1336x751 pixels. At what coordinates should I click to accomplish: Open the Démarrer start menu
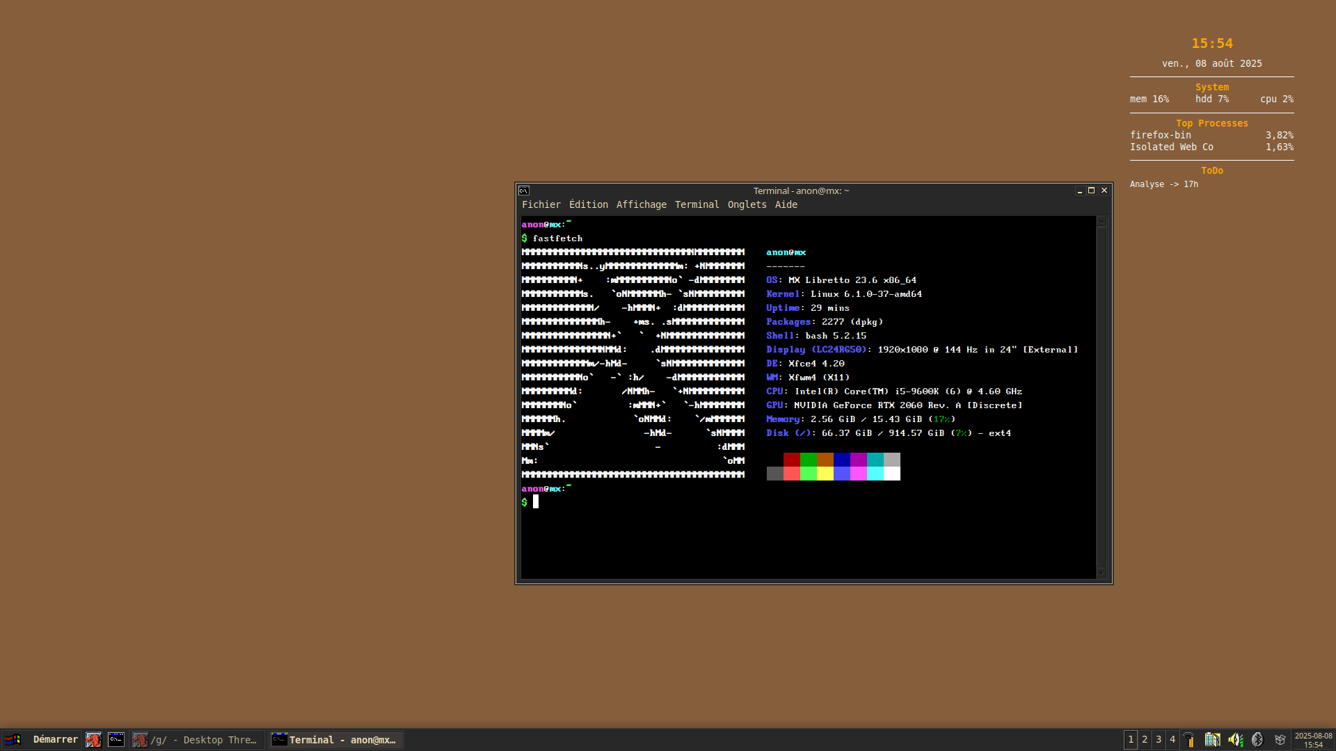pyautogui.click(x=41, y=740)
